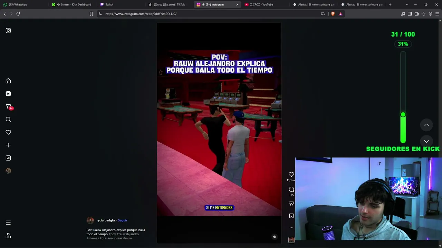
Task: Open Brave Rewards triangle icon
Action: pos(340,14)
